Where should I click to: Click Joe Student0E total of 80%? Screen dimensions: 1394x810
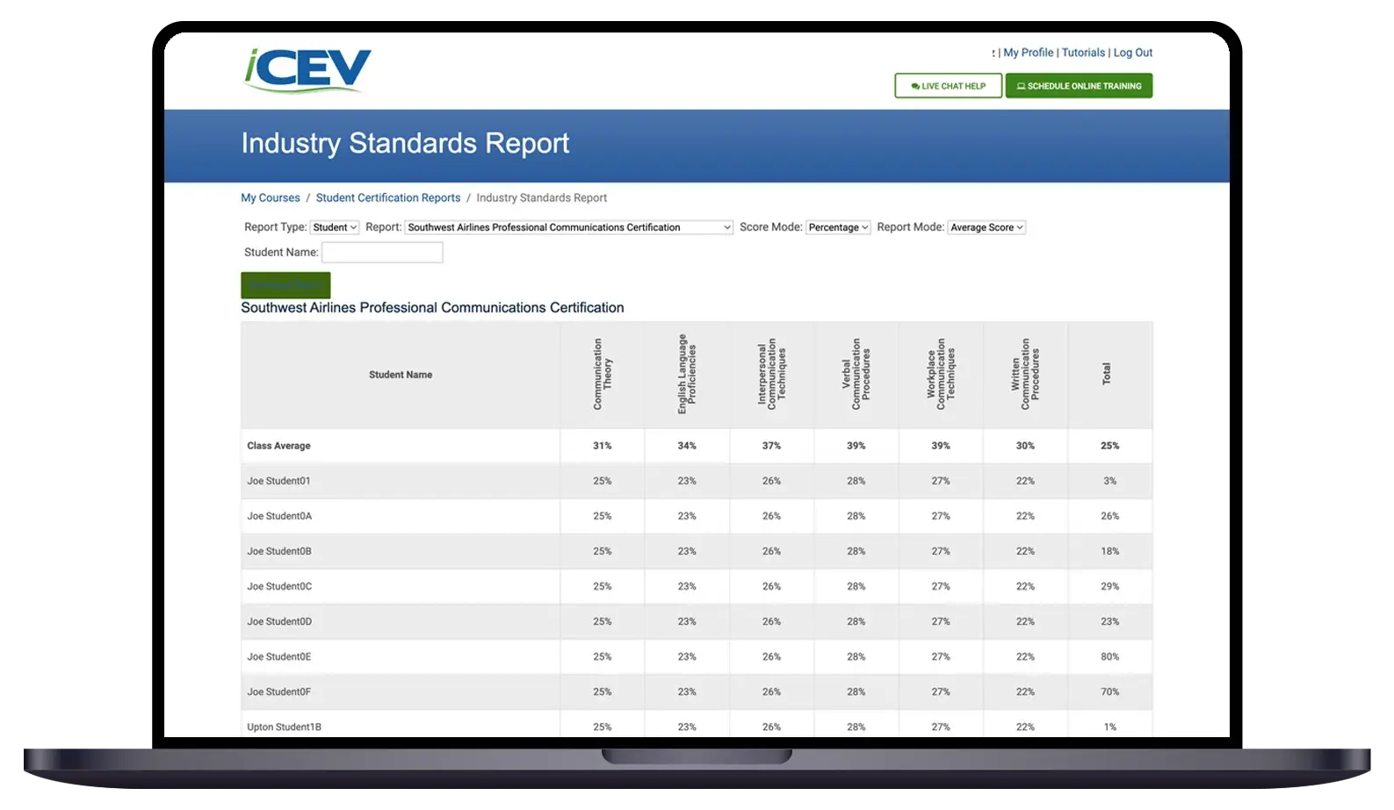(x=1110, y=656)
